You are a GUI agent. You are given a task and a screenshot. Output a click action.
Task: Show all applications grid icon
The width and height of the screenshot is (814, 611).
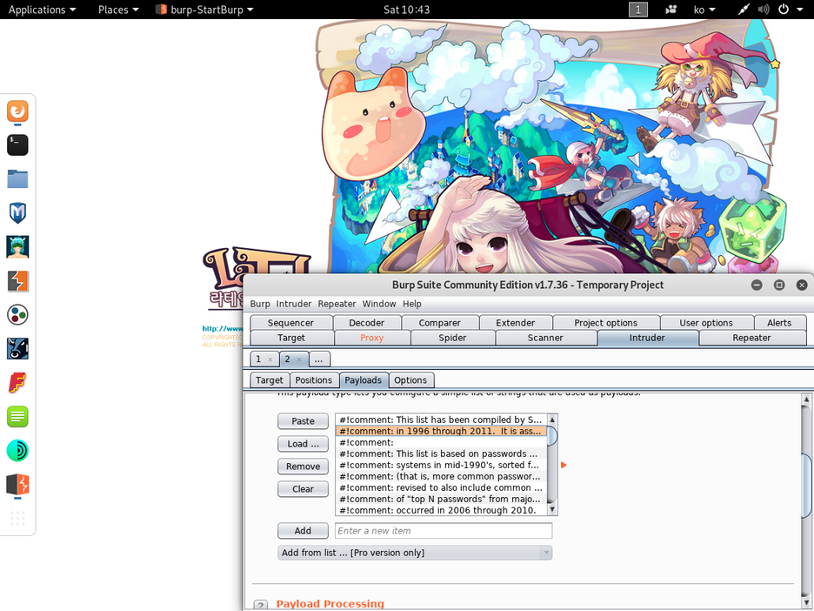coord(17,518)
